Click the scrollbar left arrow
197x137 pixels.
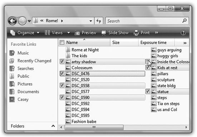click(x=61, y=127)
